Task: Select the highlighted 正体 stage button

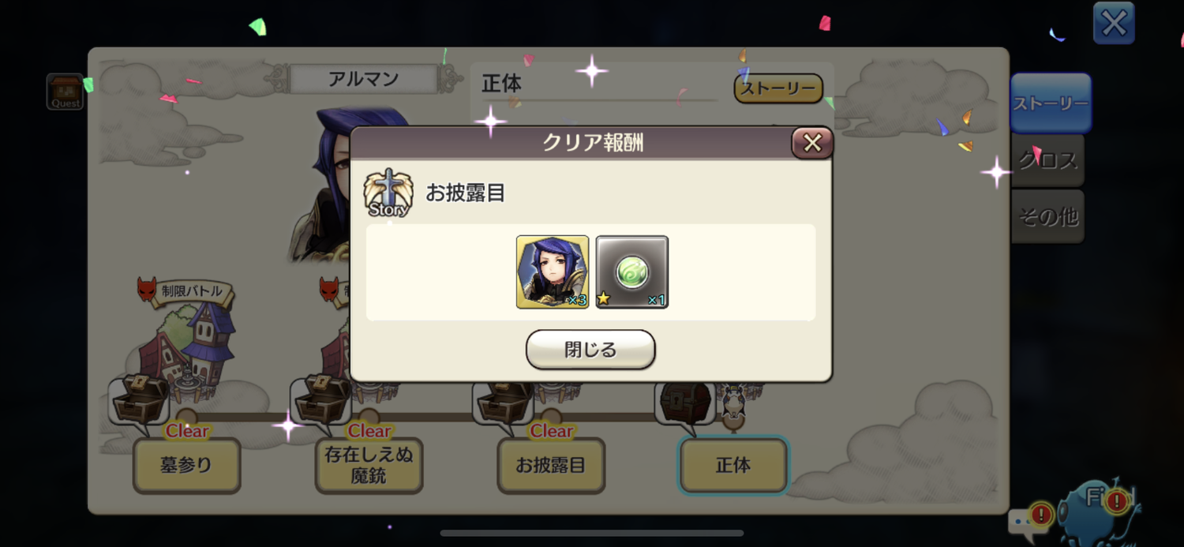Action: [733, 465]
